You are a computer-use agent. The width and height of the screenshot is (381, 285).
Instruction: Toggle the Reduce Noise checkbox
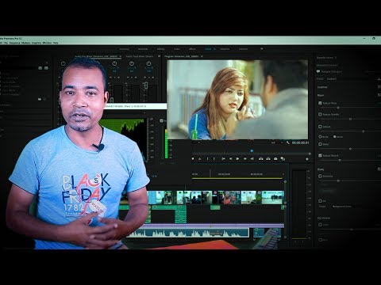coord(320,103)
